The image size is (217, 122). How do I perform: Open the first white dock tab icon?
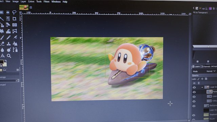point(197,8)
